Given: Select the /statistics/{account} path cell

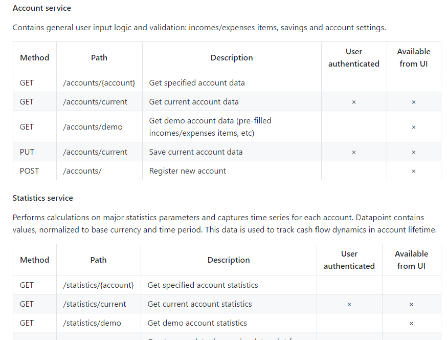Looking at the screenshot, I should (99, 285).
